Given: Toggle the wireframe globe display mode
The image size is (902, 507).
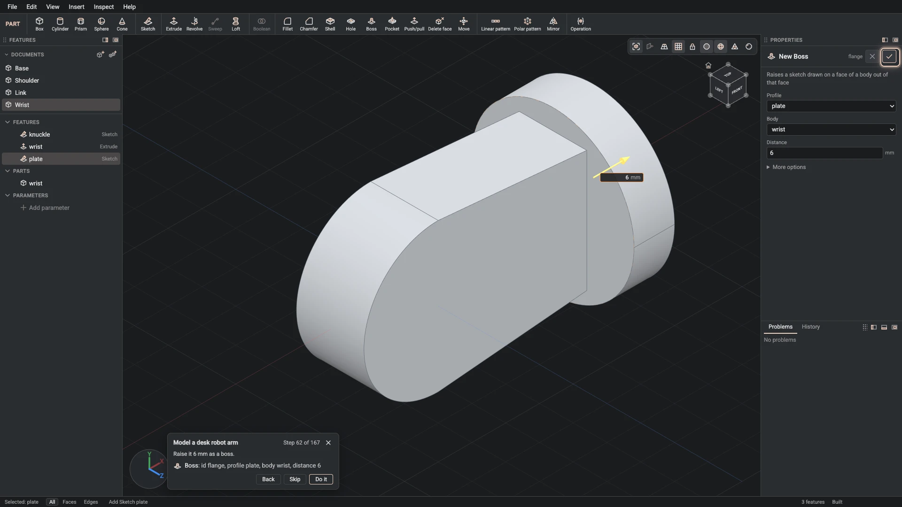Looking at the screenshot, I should pos(721,46).
